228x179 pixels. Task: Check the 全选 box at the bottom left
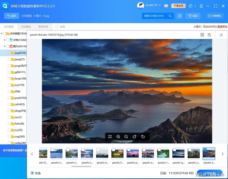[x=32, y=173]
